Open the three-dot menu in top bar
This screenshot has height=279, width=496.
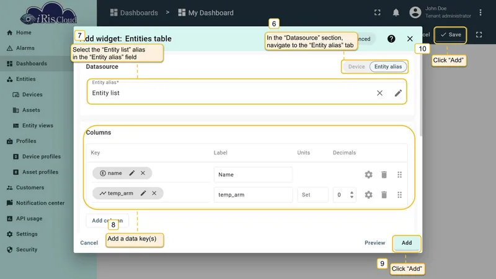480,12
